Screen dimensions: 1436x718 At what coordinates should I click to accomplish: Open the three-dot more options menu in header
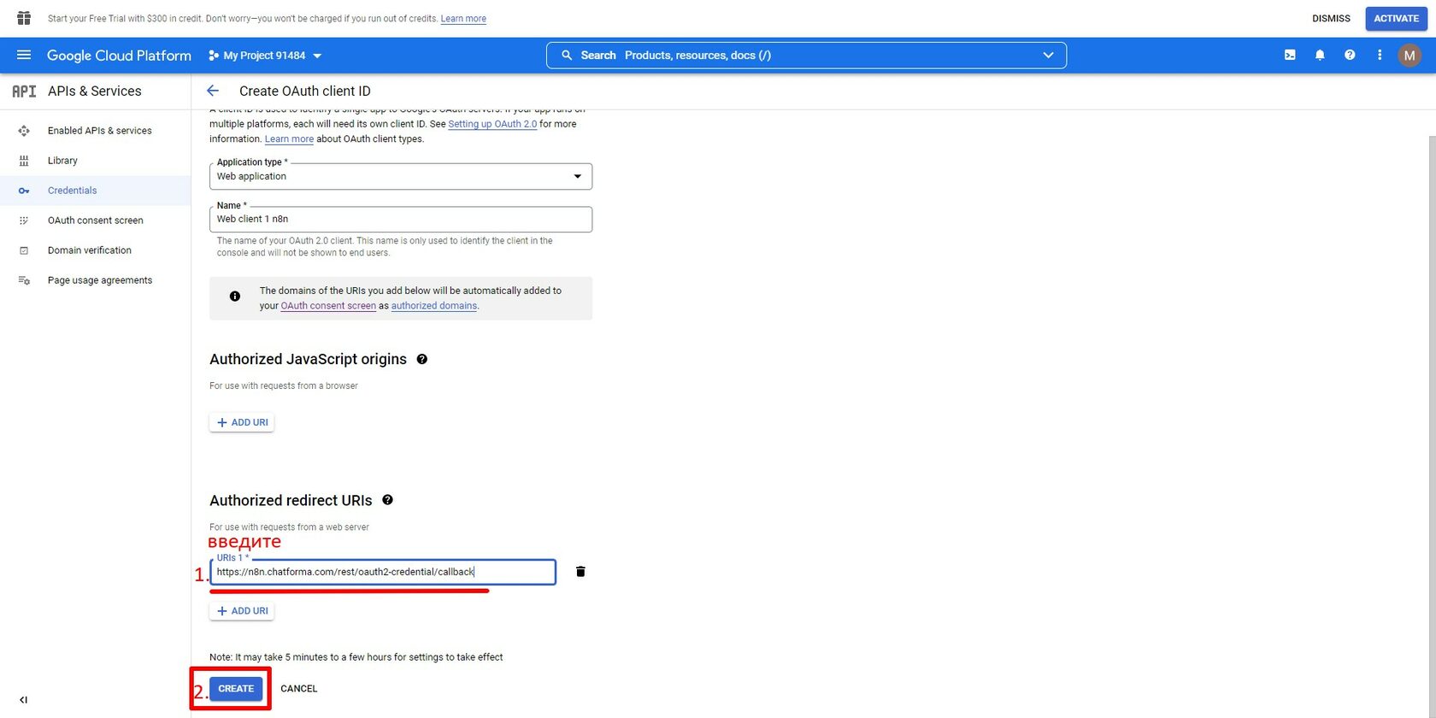pos(1379,55)
